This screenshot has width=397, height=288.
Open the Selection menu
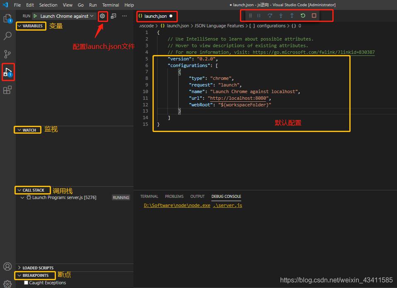48,5
